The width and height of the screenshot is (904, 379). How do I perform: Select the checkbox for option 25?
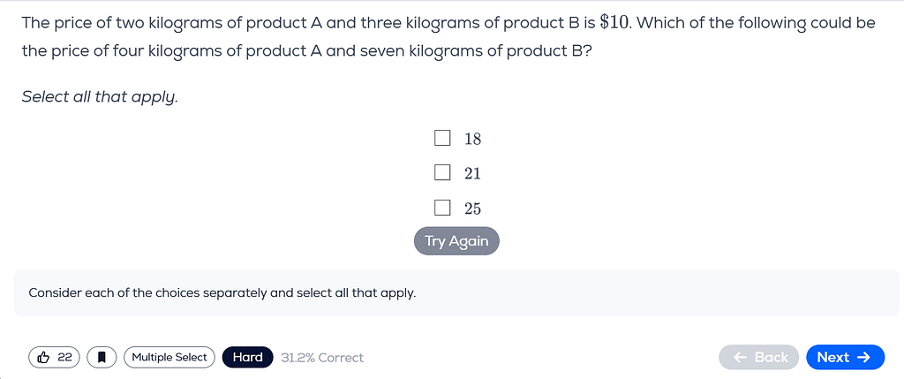pyautogui.click(x=442, y=208)
